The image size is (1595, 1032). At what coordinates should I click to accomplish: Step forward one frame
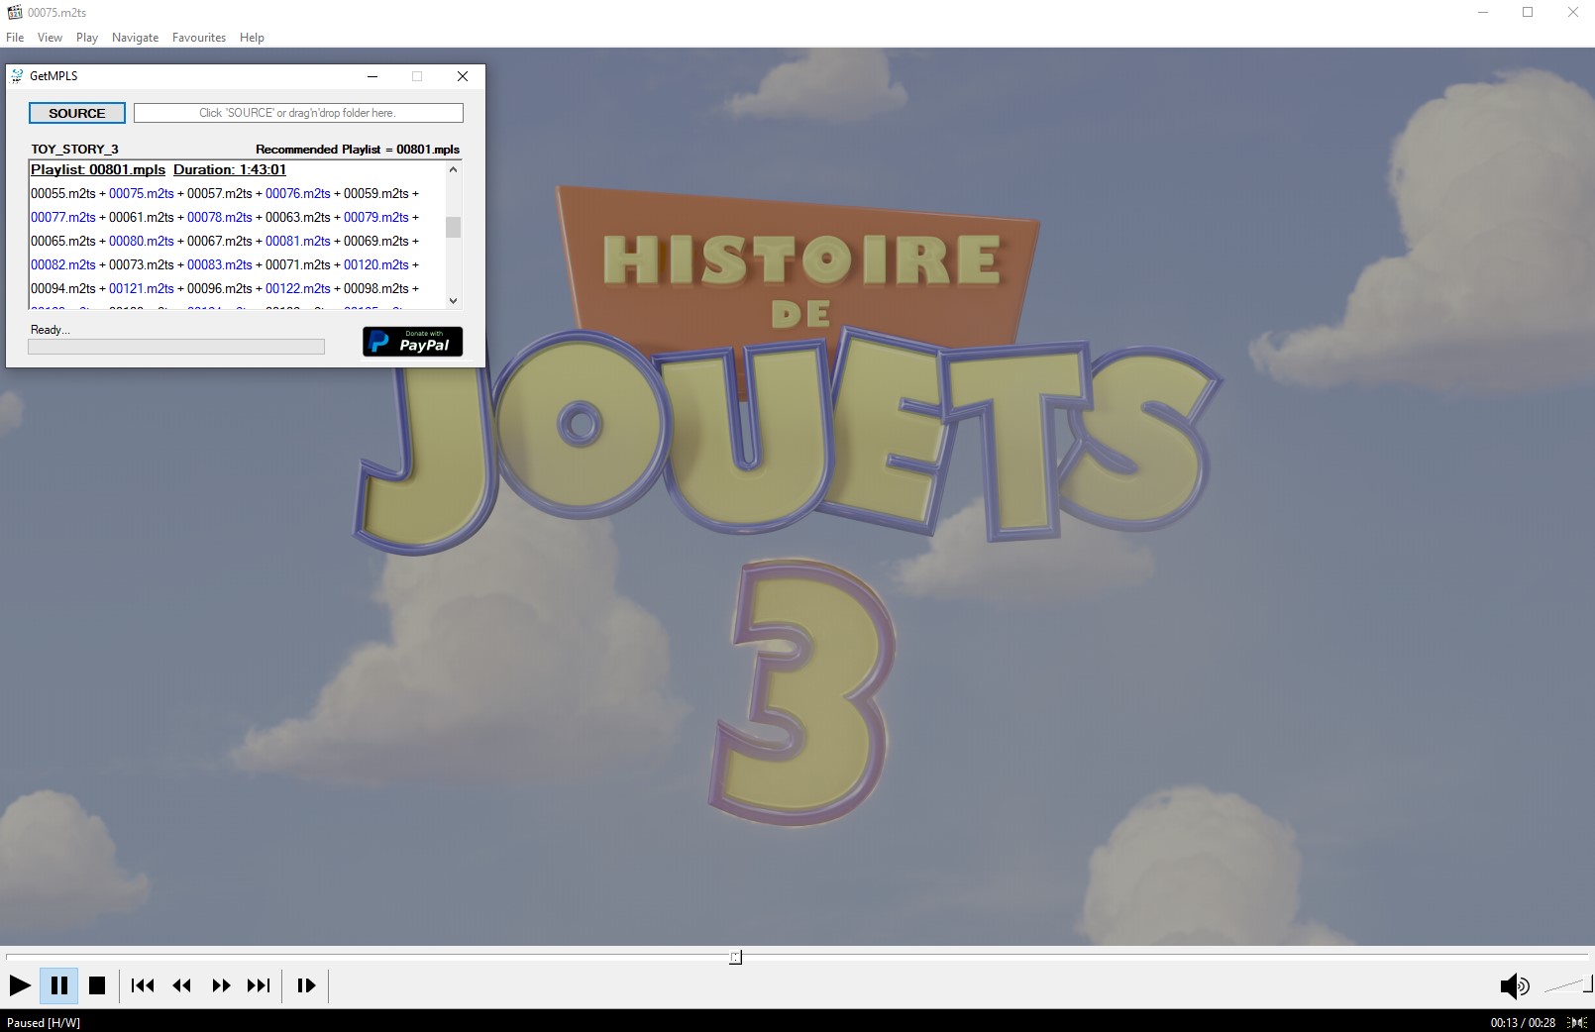click(x=306, y=985)
